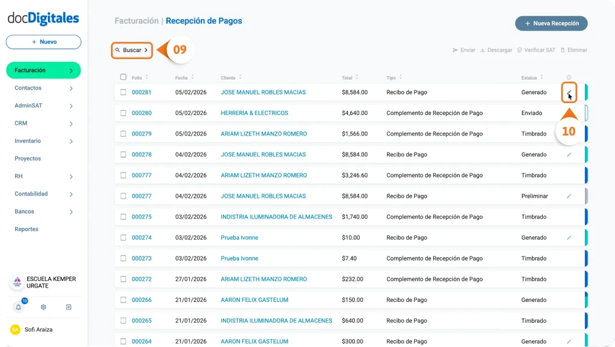Click the blue status bar beside folio 000279

586,134
